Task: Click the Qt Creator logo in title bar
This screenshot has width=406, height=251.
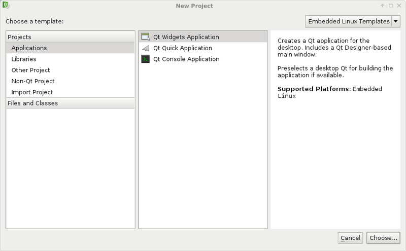Action: coord(6,5)
